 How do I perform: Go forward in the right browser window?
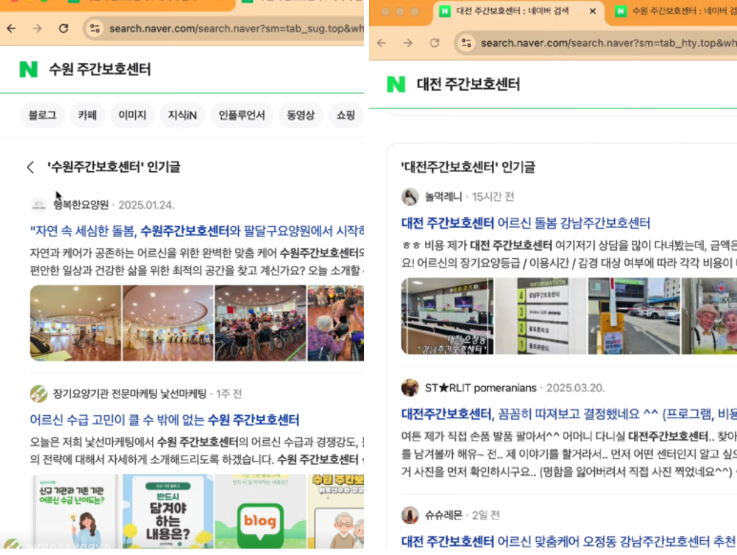[408, 43]
